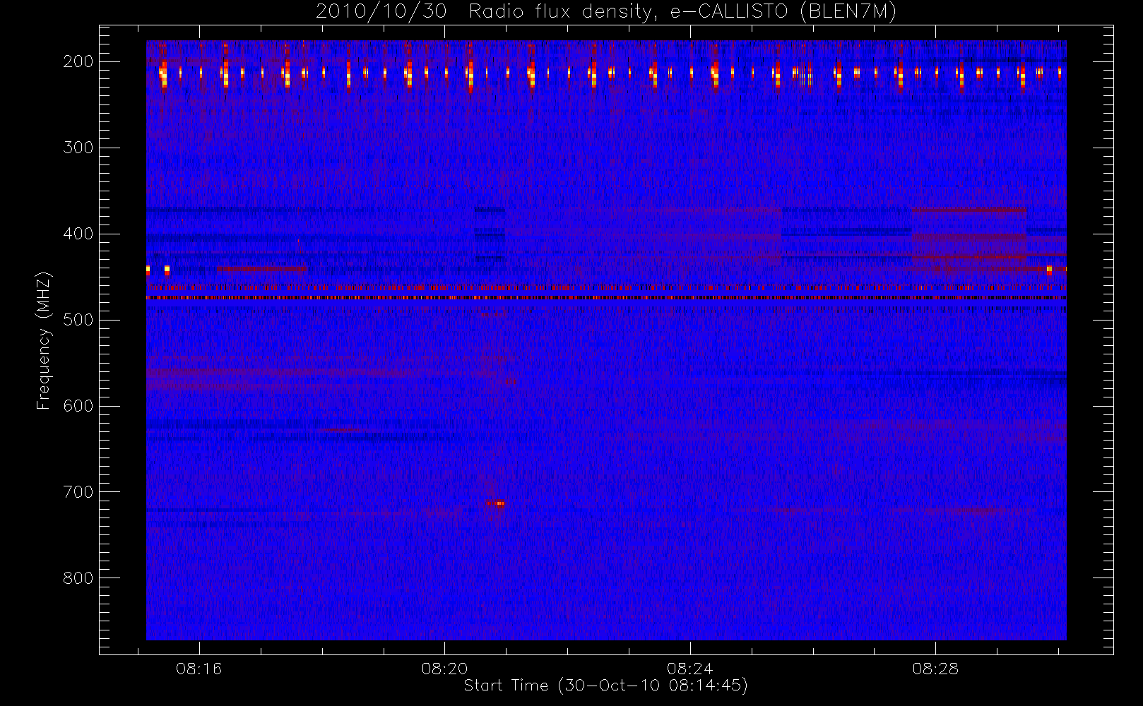This screenshot has width=1143, height=706.
Task: Click the 800 frequency tick label
Action: coord(78,578)
